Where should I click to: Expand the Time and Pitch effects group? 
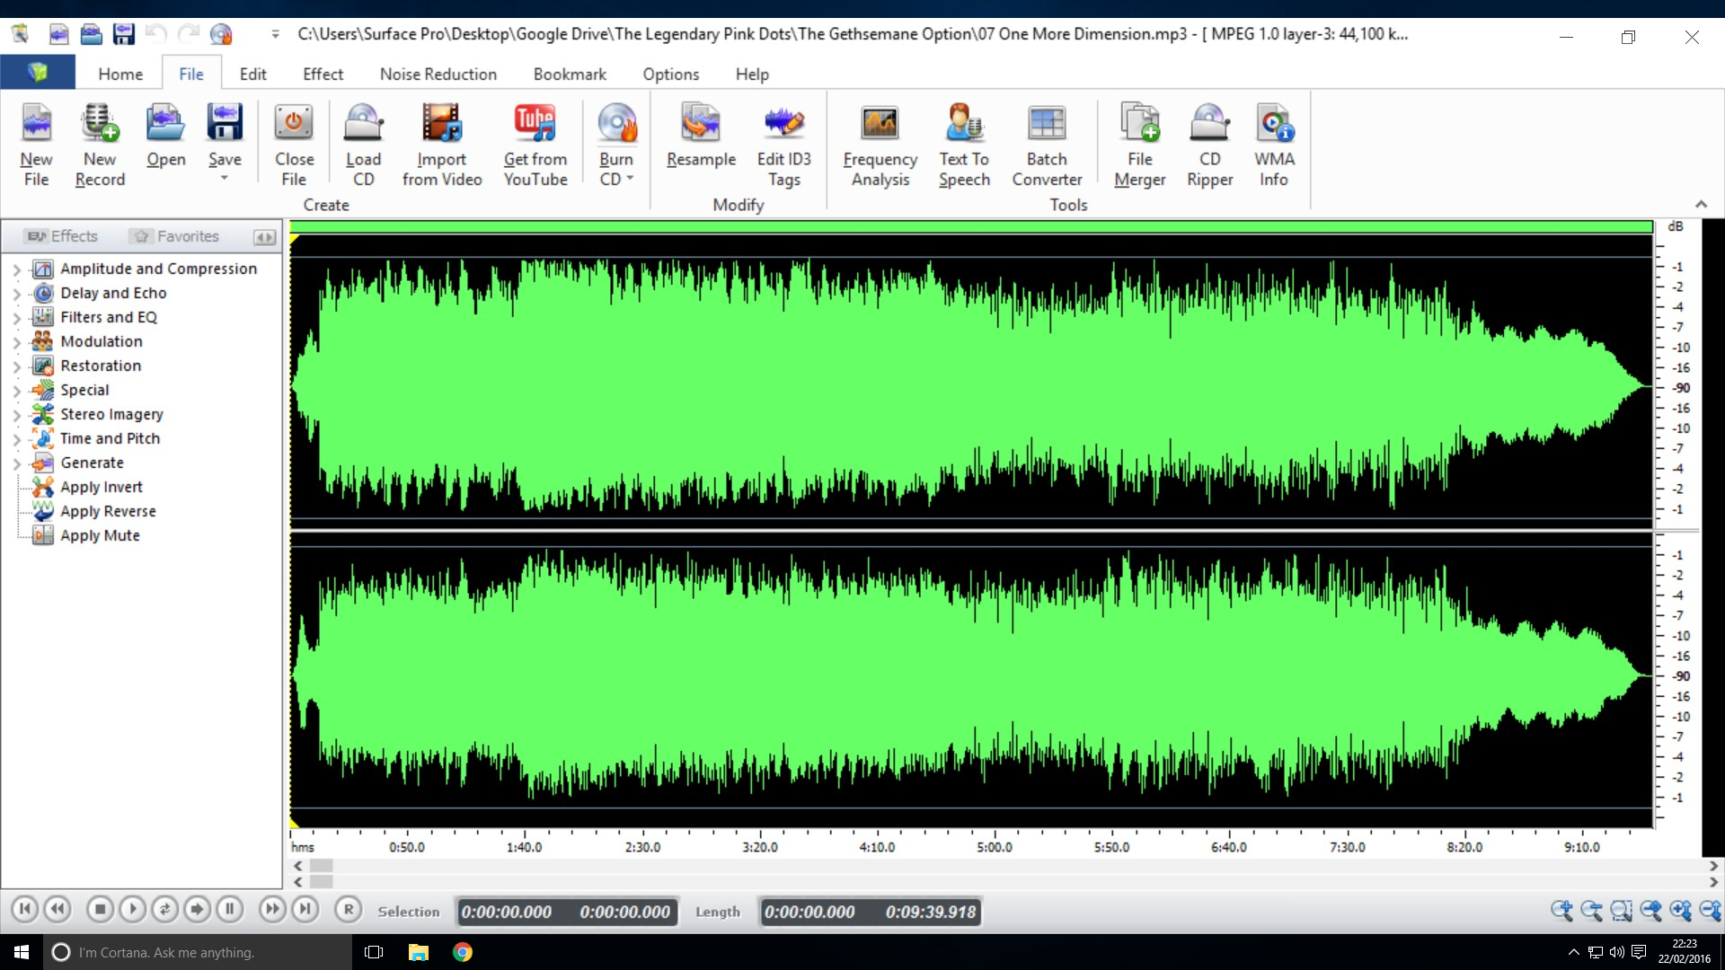[16, 438]
